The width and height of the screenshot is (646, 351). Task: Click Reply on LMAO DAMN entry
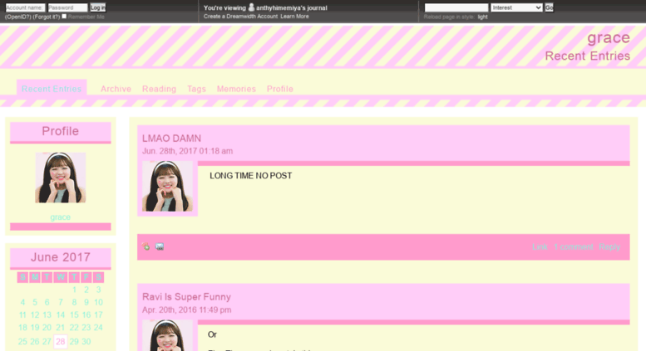point(609,246)
